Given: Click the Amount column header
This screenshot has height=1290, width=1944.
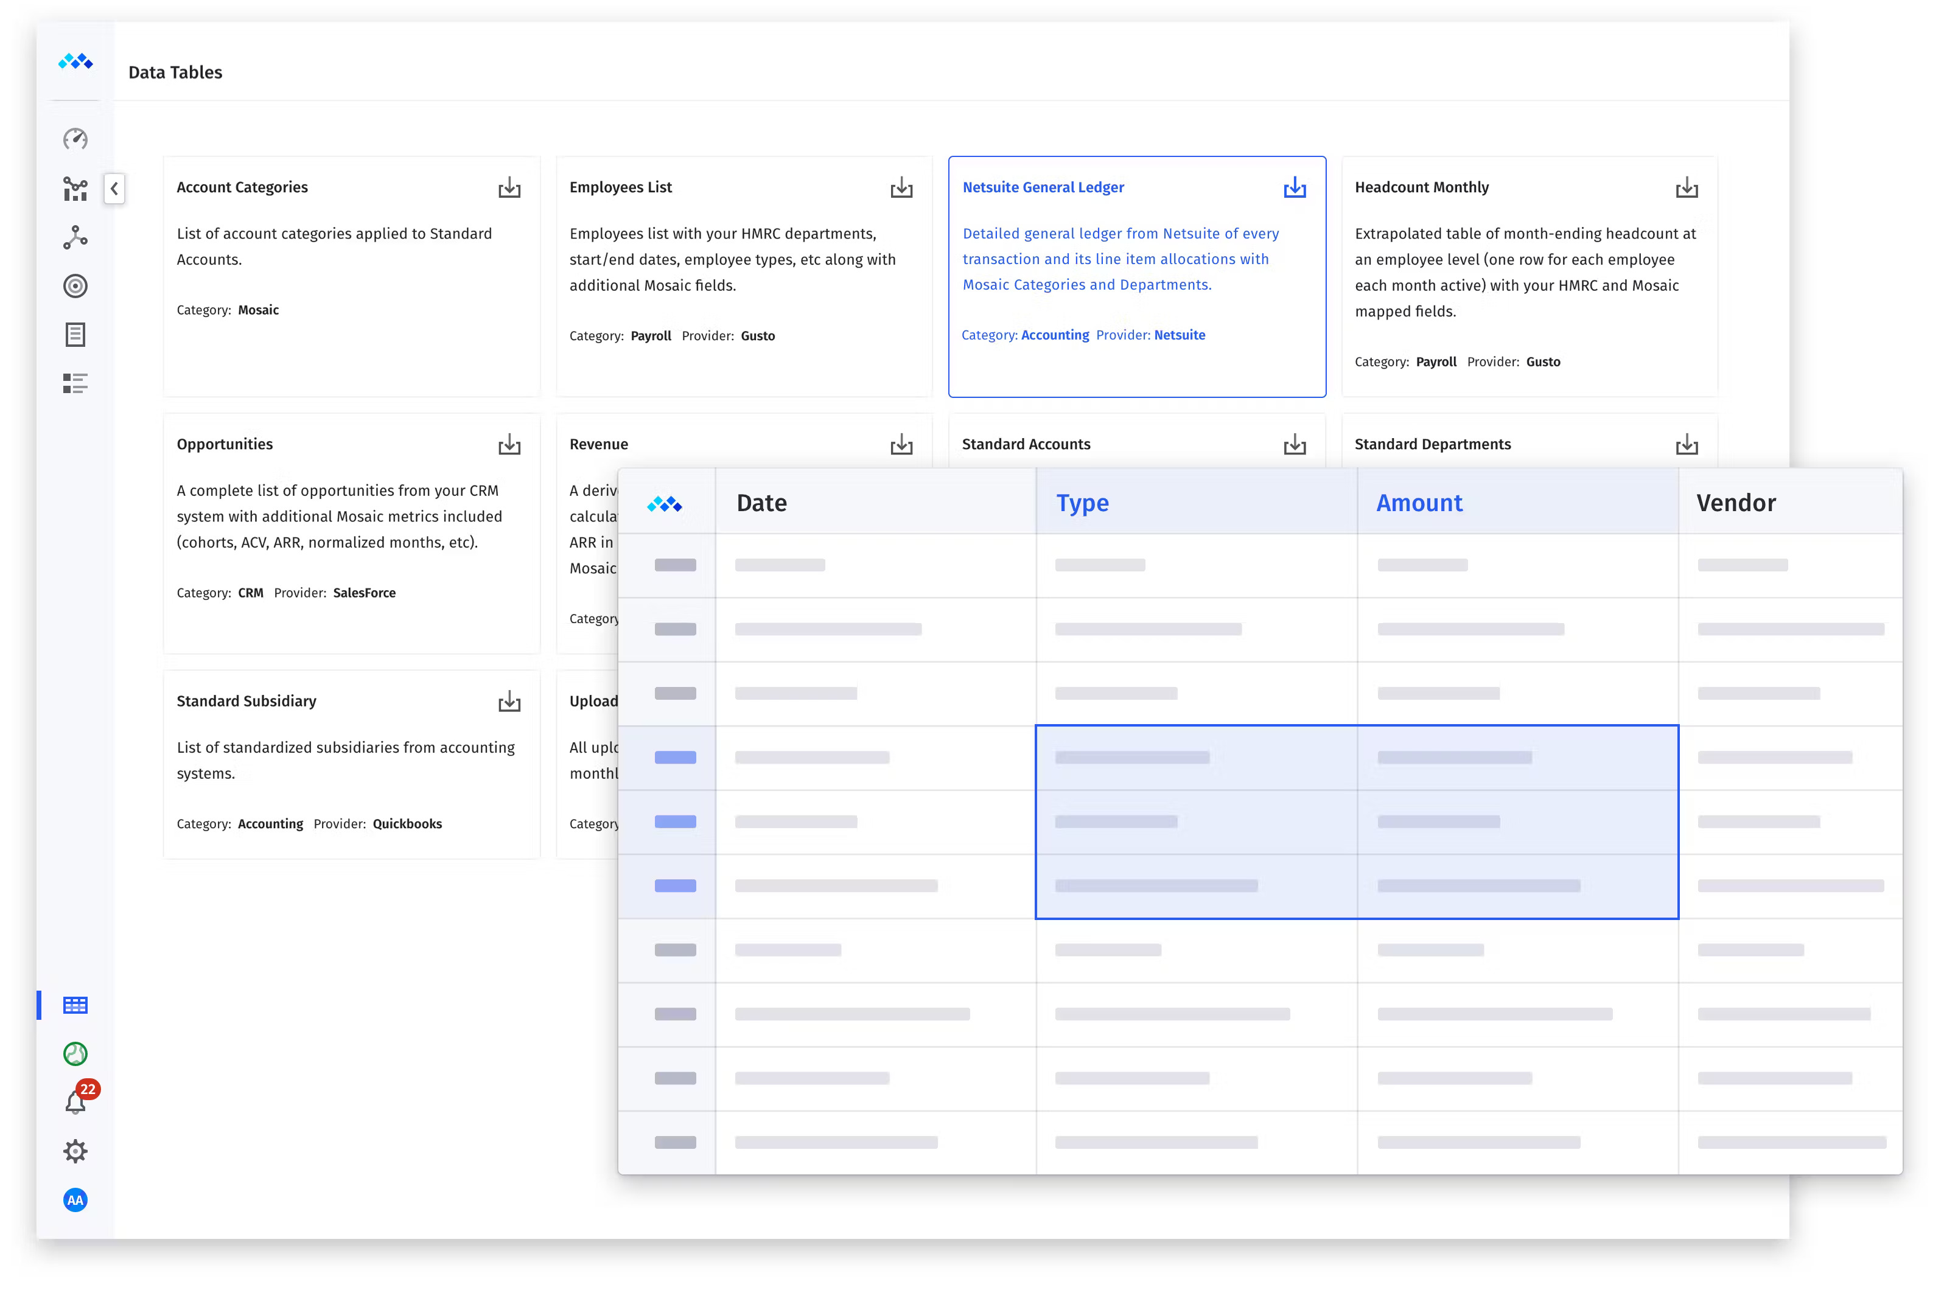Looking at the screenshot, I should click(x=1419, y=503).
